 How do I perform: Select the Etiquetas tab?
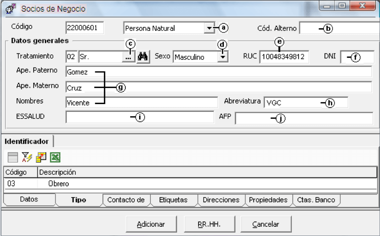pos(174,200)
